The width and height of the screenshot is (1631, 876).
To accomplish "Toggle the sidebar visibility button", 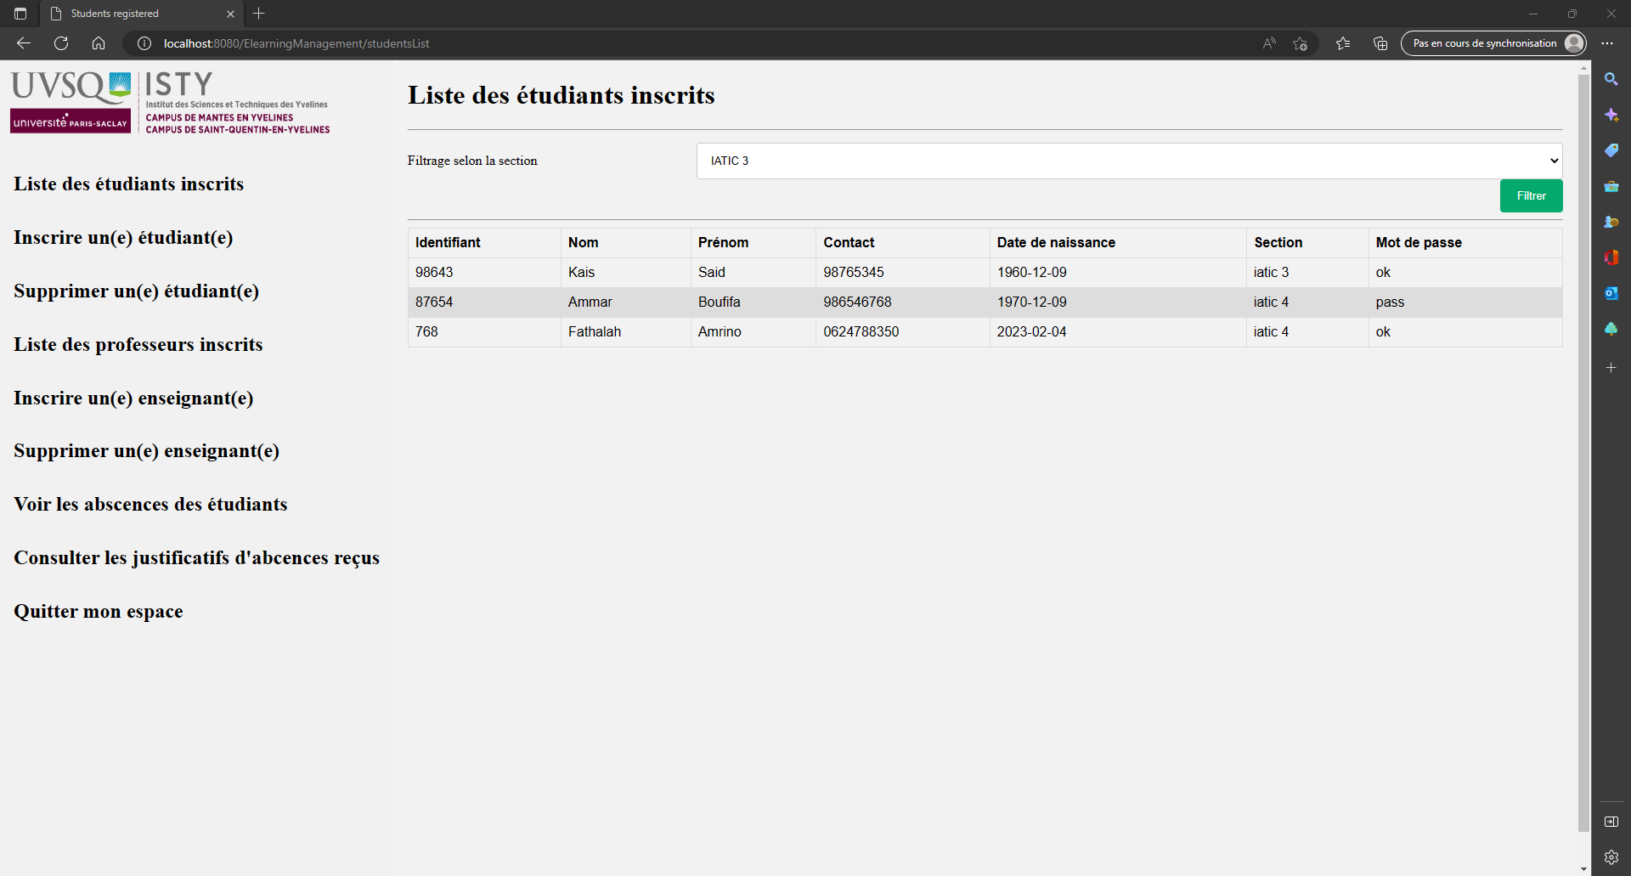I will pyautogui.click(x=1610, y=822).
